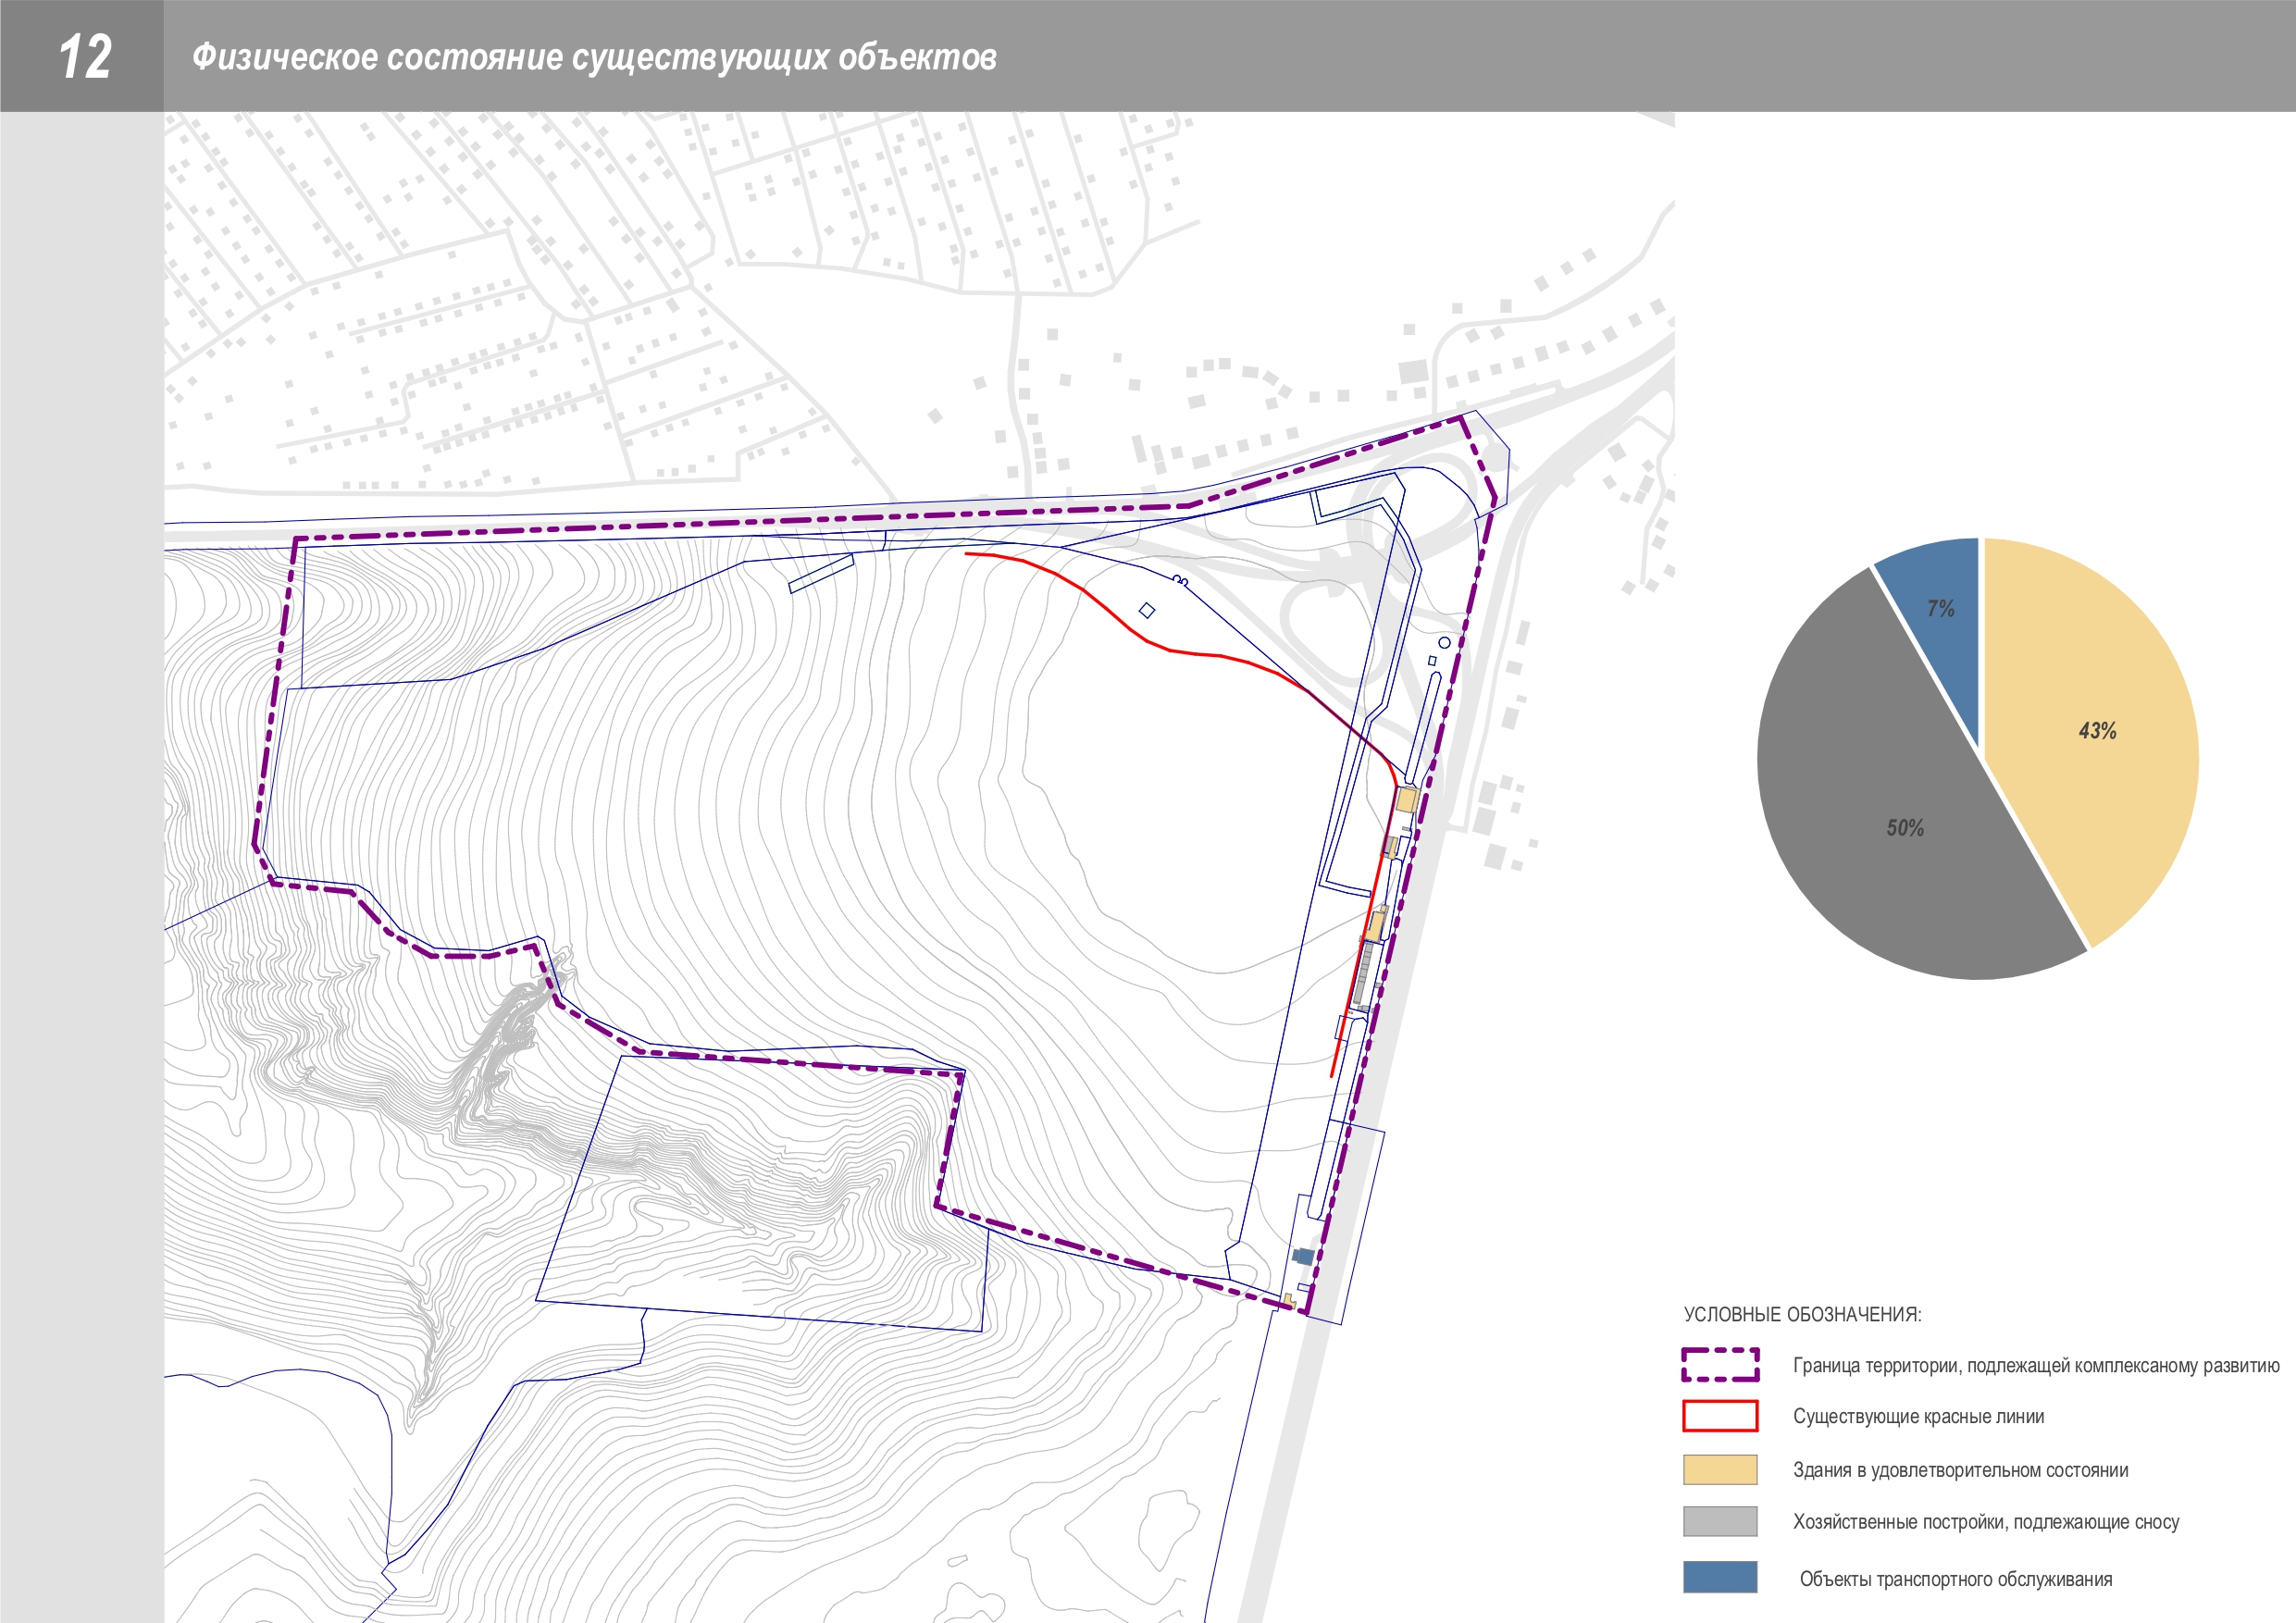2296x1623 pixels.
Task: Click the gray demolition-outbuildings legend swatch
Action: click(x=1720, y=1521)
